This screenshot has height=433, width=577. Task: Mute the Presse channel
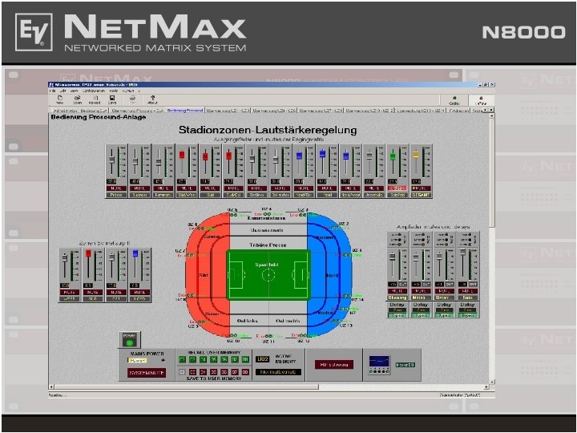click(116, 188)
